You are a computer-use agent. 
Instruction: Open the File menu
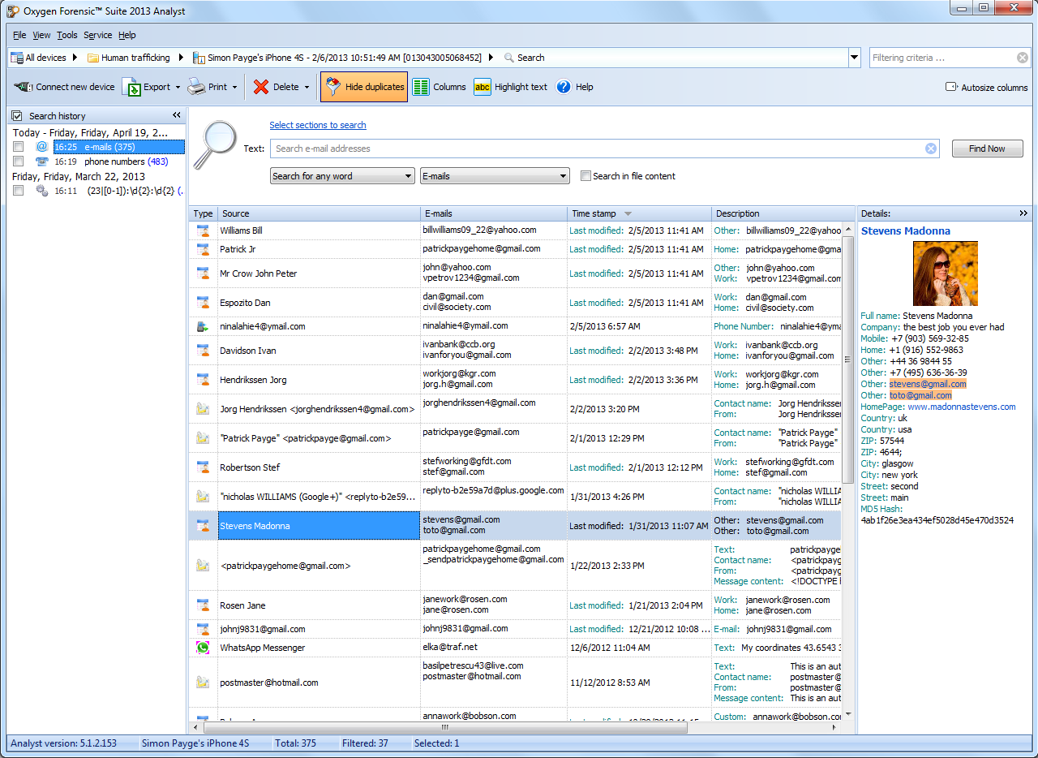[19, 35]
